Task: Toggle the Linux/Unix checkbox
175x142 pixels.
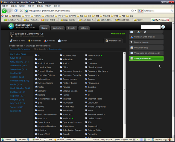Action: pos(86,102)
